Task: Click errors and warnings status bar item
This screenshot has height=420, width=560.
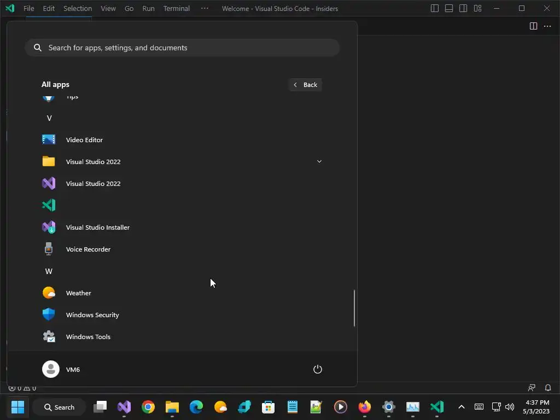Action: (22, 388)
